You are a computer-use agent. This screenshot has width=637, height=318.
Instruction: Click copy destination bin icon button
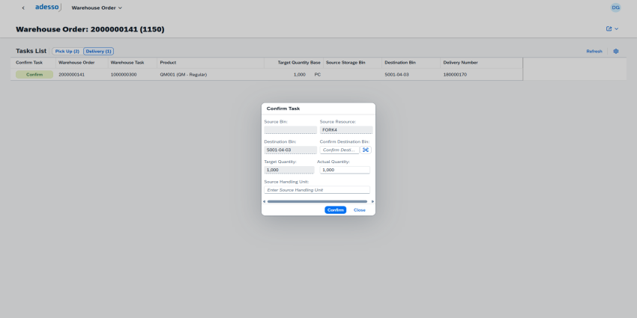(x=366, y=150)
